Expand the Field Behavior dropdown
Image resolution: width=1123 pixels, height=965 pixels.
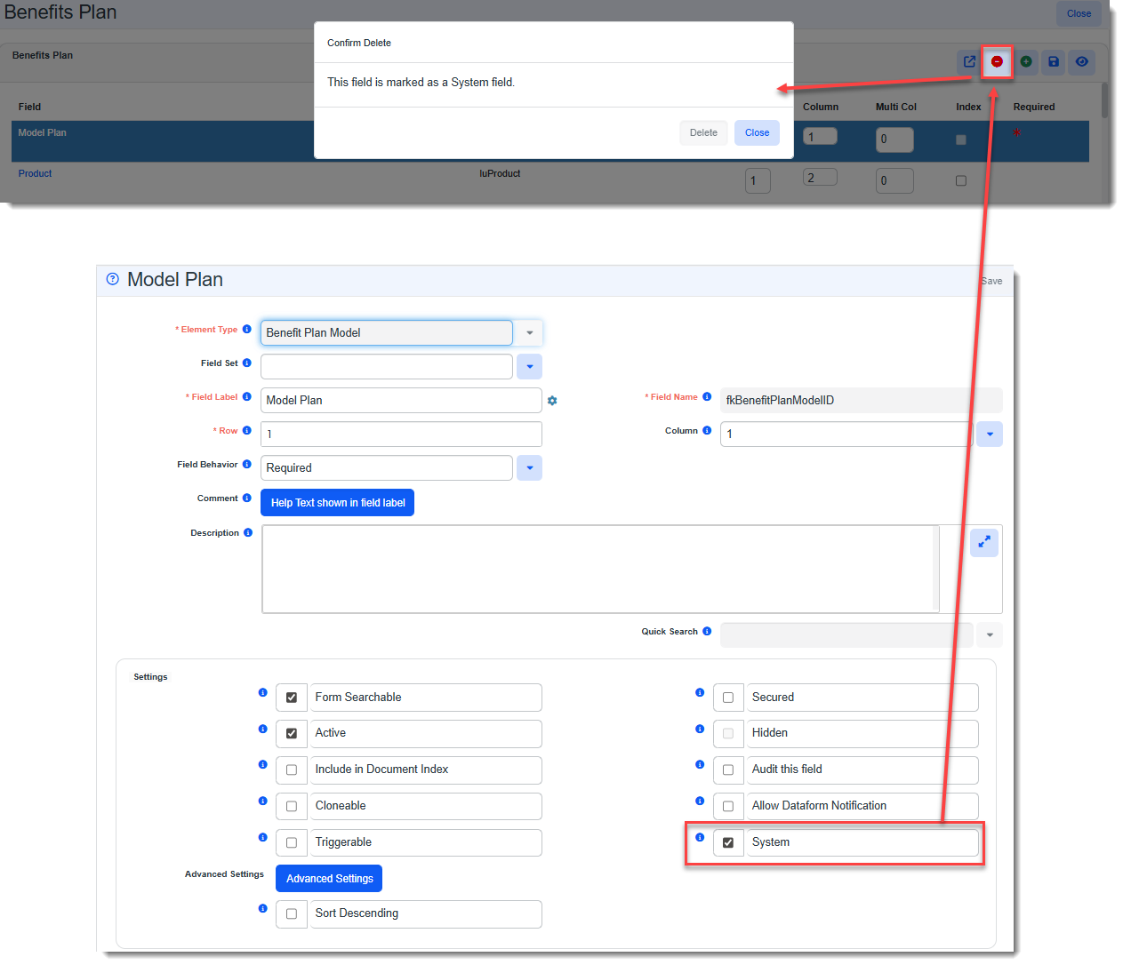[x=529, y=467]
